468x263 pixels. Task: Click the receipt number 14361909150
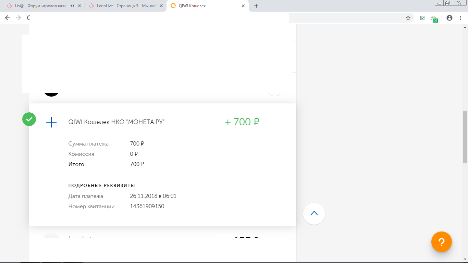tap(147, 206)
